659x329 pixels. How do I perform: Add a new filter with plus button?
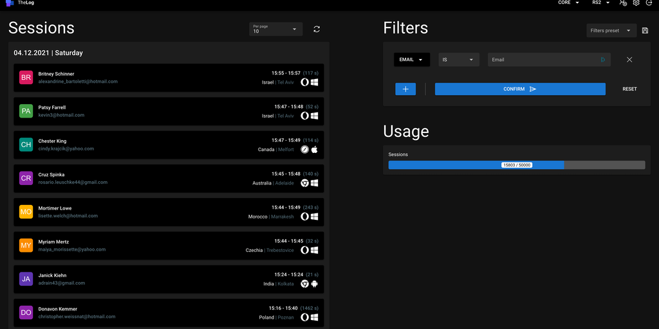(x=405, y=89)
